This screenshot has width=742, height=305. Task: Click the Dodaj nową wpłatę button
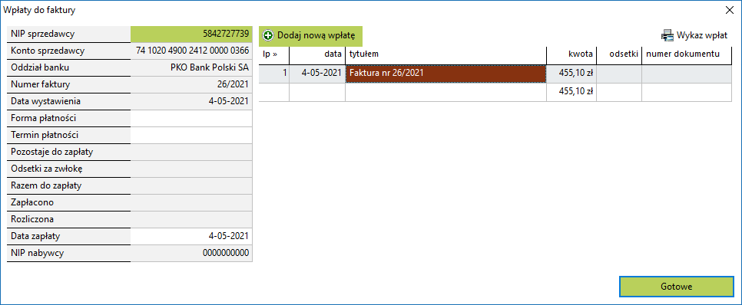click(310, 36)
